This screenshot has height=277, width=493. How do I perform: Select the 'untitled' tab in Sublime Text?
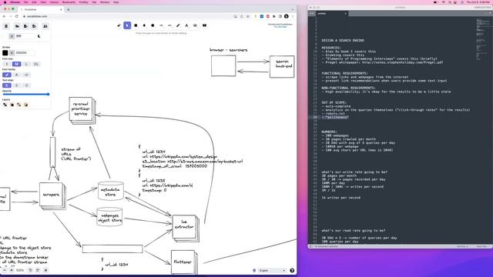point(332,14)
